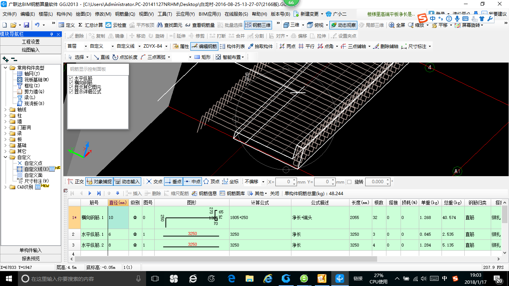The height and width of the screenshot is (286, 509).
Task: Select the 矩形 rectangle drawing tool
Action: pyautogui.click(x=203, y=57)
